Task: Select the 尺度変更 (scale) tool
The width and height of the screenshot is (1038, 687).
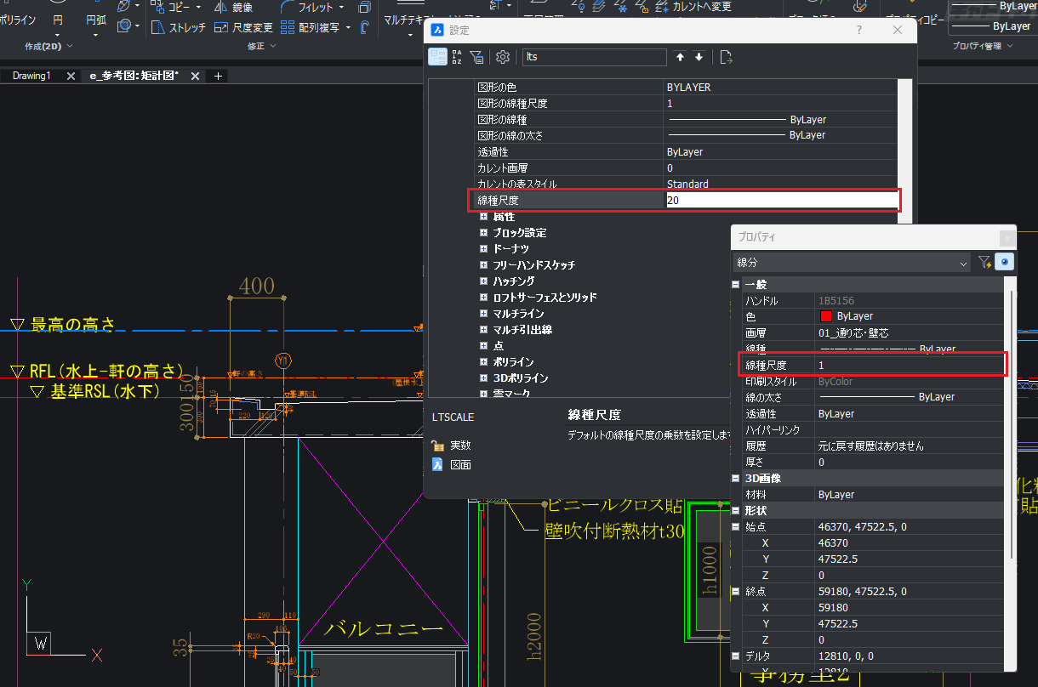Action: (253, 26)
